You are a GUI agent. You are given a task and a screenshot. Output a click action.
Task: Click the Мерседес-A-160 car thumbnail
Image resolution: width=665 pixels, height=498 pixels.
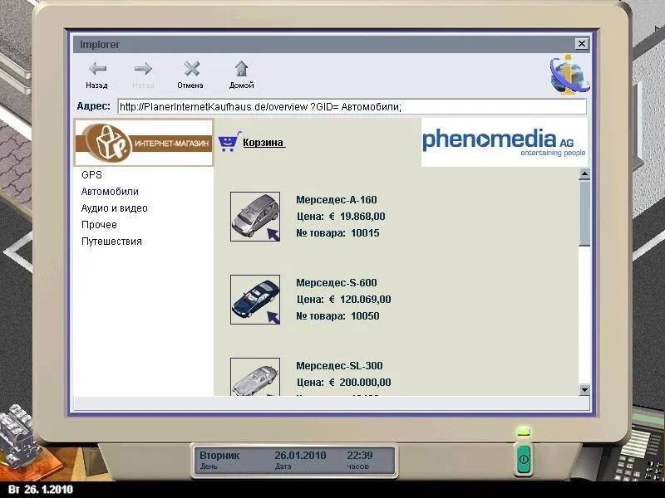pyautogui.click(x=254, y=217)
